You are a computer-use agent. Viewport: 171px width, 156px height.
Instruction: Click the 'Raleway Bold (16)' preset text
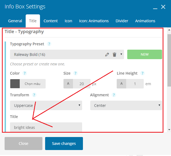click(29, 55)
